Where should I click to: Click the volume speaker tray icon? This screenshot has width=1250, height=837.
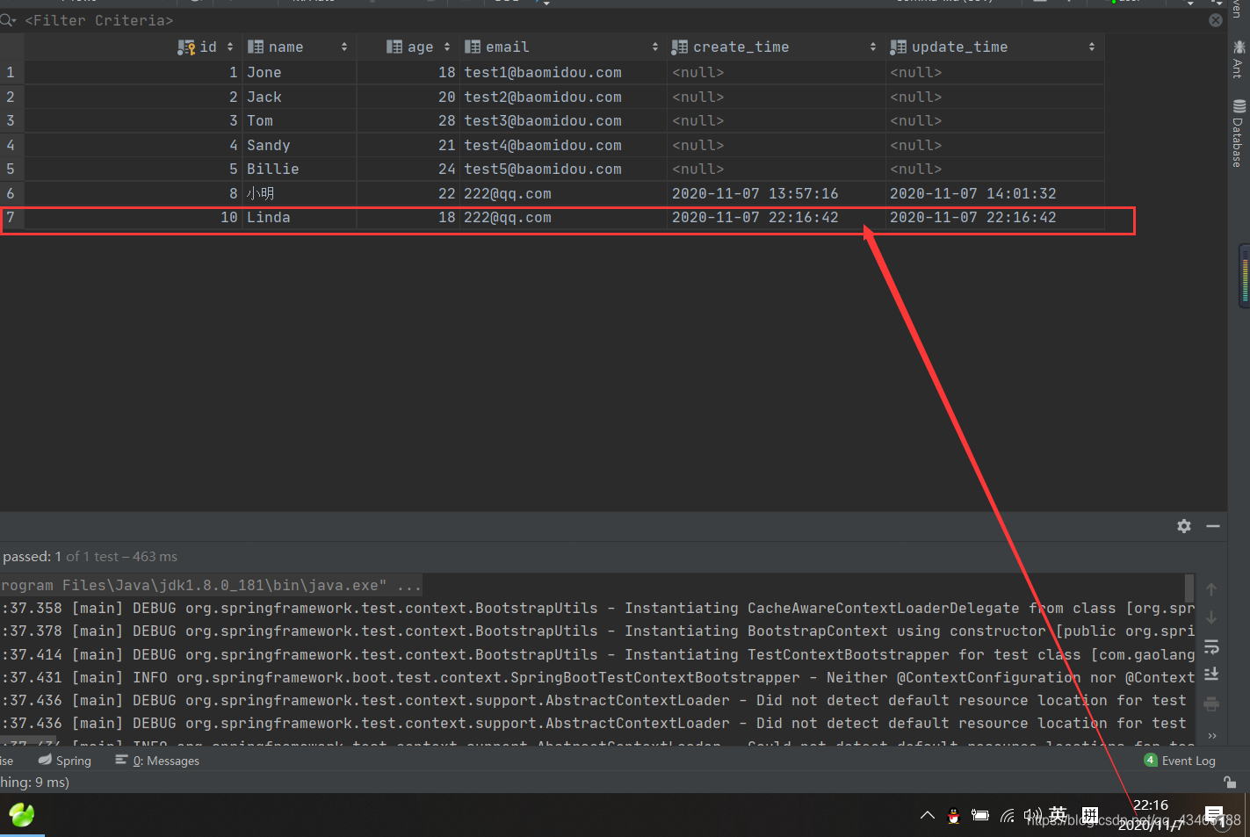coord(1033,816)
